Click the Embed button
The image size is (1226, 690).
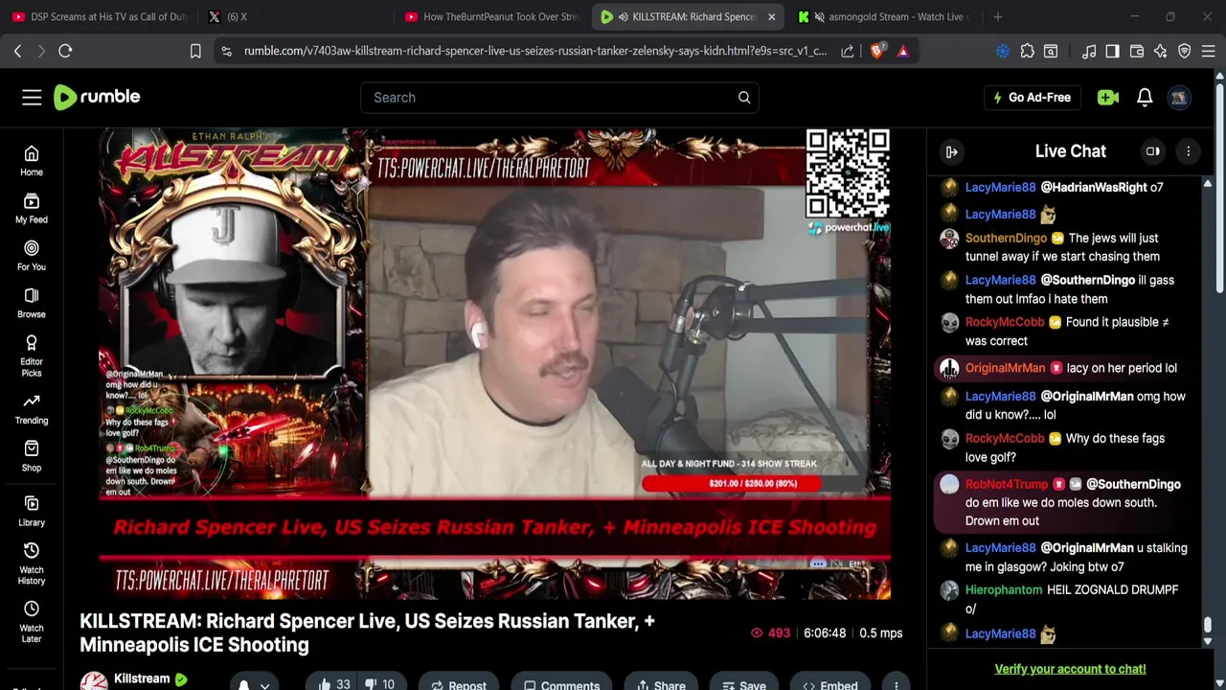tap(829, 684)
